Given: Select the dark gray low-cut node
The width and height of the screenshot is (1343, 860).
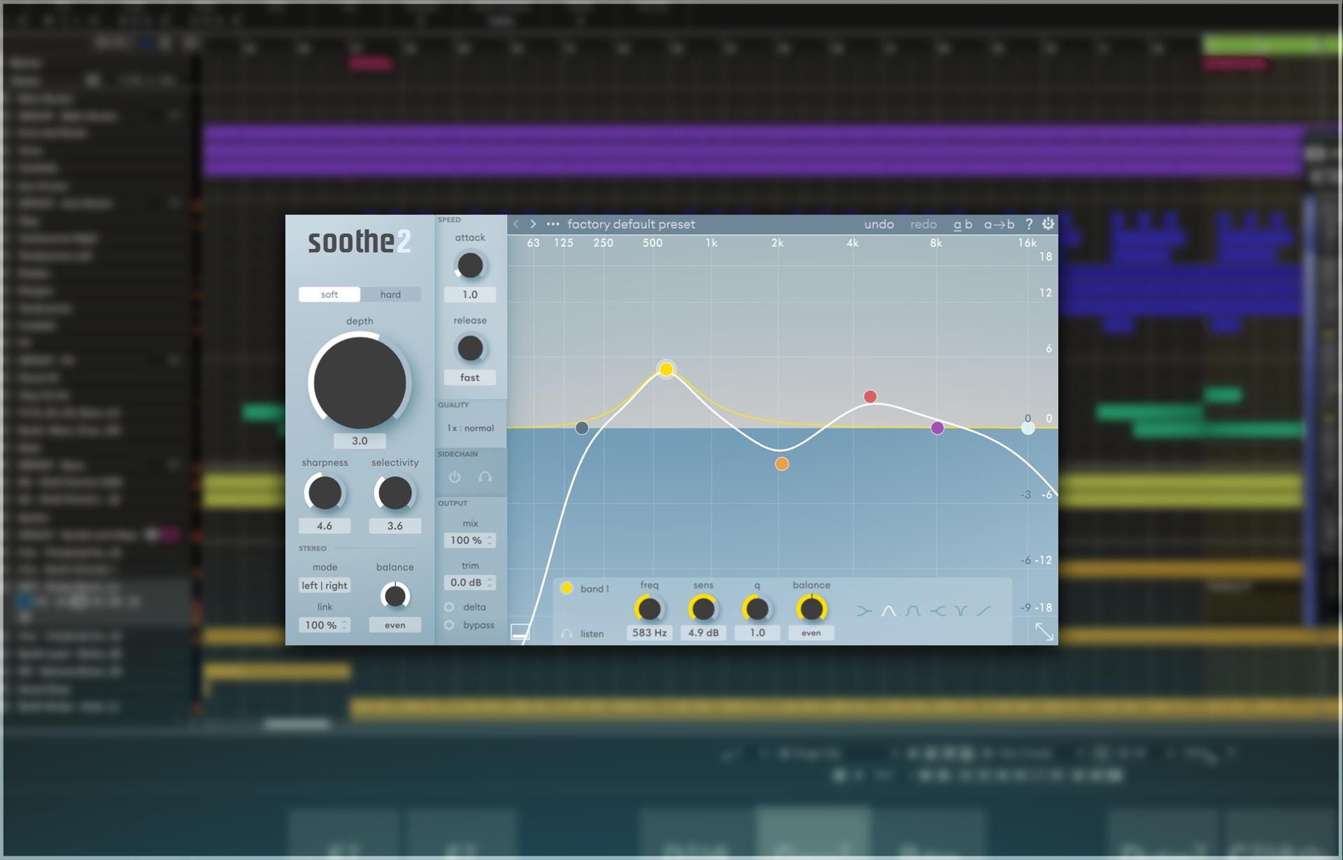Looking at the screenshot, I should [582, 428].
